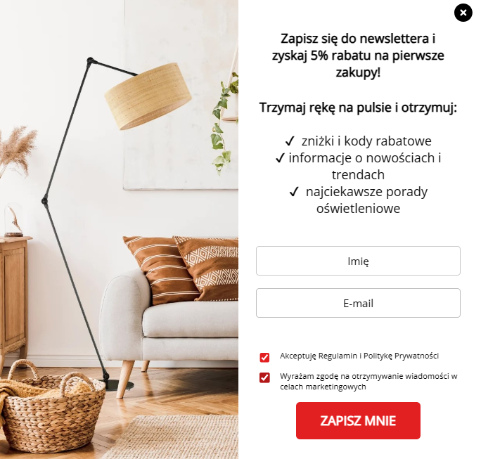This screenshot has height=459, width=481.
Task: Open the Politykę Prywatności link
Action: [401, 356]
